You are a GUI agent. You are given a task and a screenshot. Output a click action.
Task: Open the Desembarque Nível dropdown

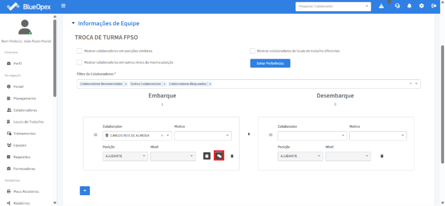click(348, 156)
